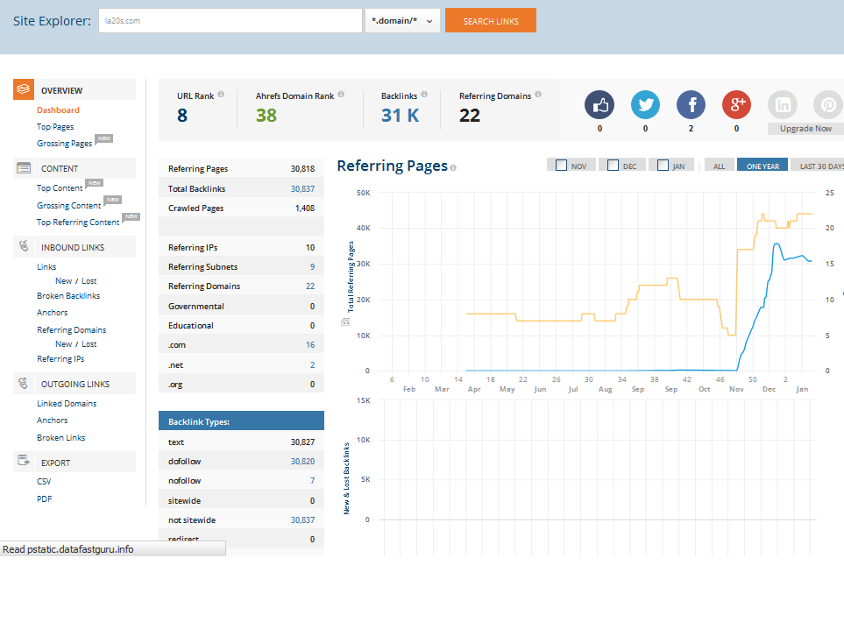Export report as CSV

pos(44,482)
